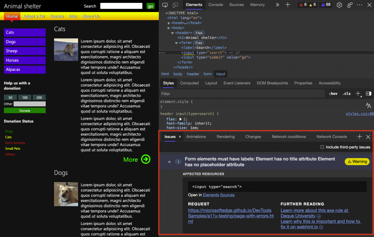The width and height of the screenshot is (374, 237).
Task: Click the cat photo thumbnail
Action: coord(66,50)
